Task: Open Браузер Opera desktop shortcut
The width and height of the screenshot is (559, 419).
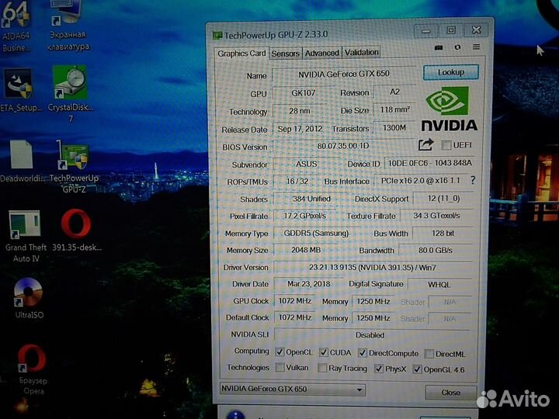Action: tap(33, 369)
